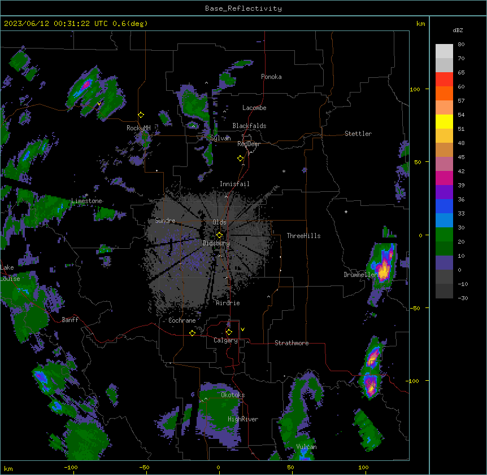The height and width of the screenshot is (475, 487).
Task: Select the yellow diamond radar marker between Olds and Didsbury
Action: tap(219, 235)
